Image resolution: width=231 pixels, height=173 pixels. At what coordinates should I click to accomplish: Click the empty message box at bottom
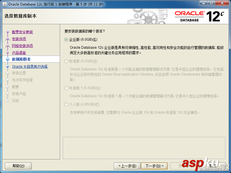[144, 148]
